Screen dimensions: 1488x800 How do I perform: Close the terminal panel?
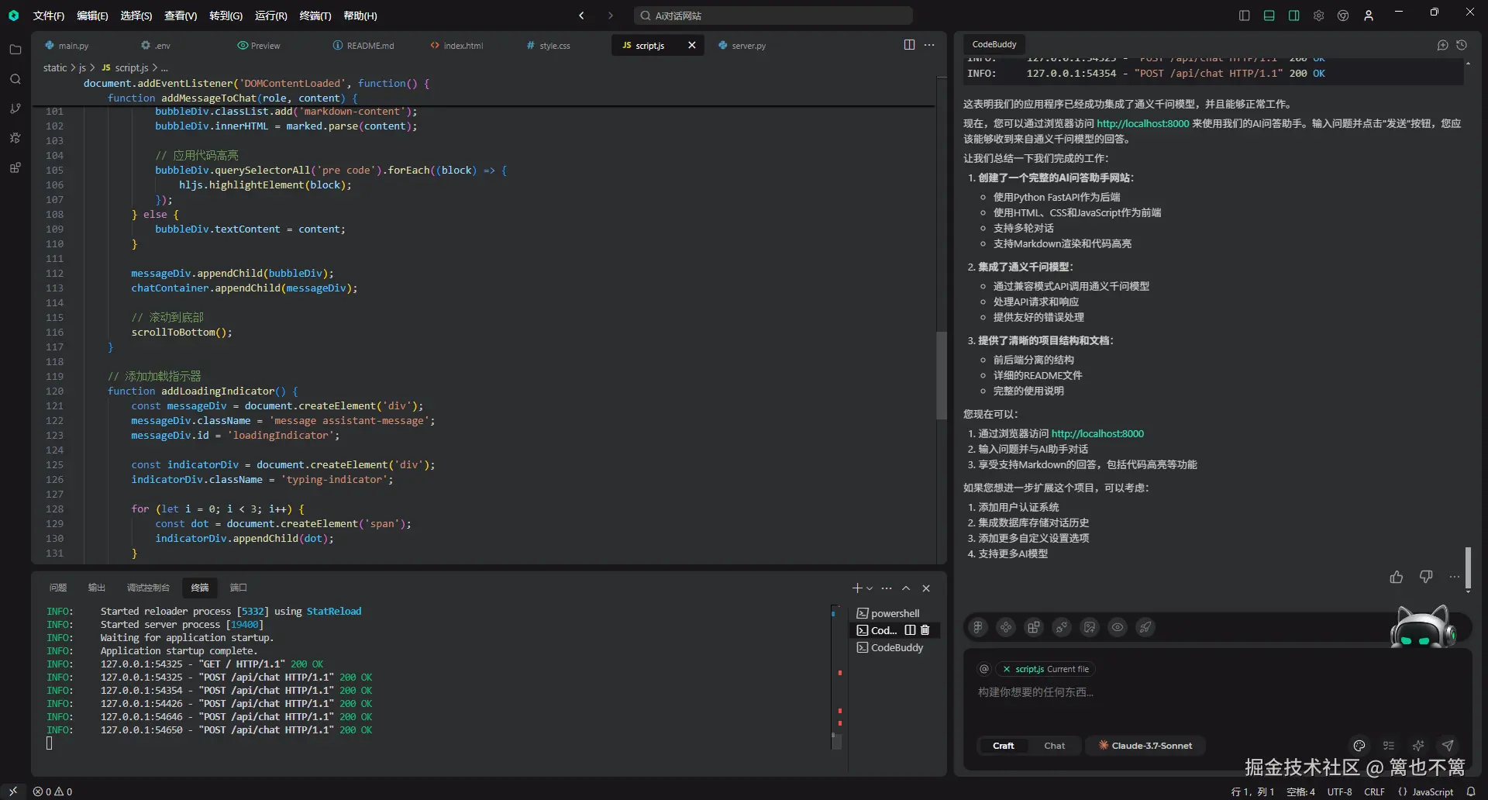(x=926, y=588)
